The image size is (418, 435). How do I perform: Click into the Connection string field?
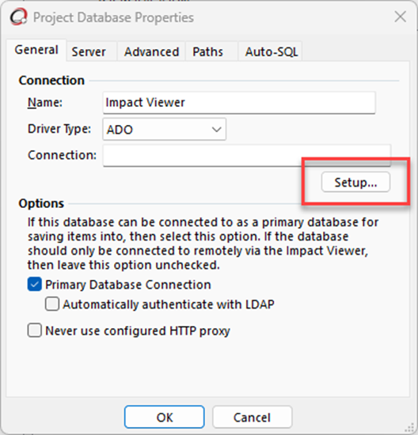(247, 155)
